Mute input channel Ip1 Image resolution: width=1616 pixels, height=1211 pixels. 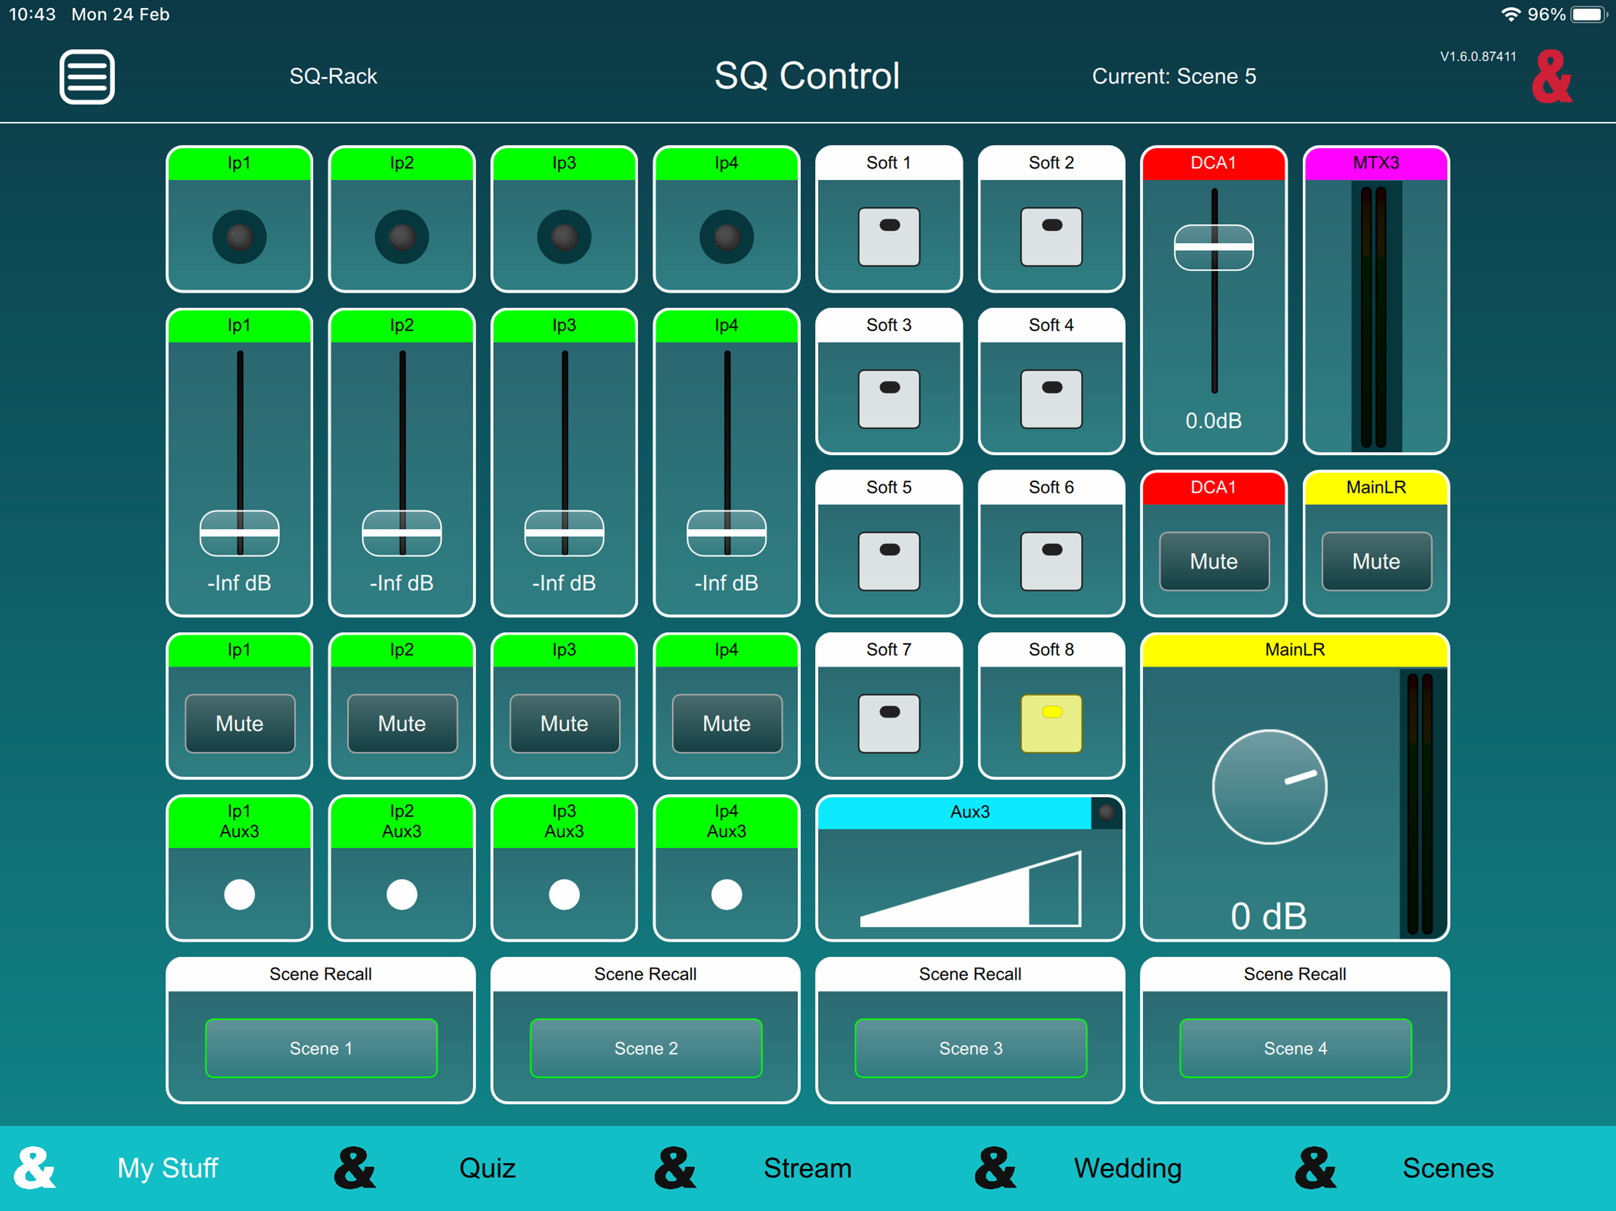[x=240, y=723]
